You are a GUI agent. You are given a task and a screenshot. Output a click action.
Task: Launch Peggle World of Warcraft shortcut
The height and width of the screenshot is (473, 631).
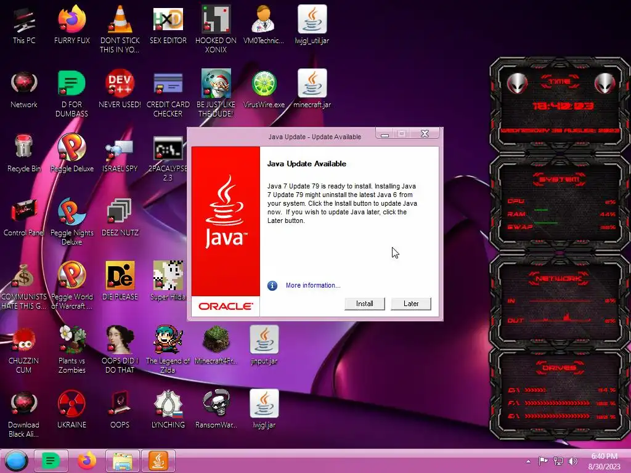click(x=71, y=286)
